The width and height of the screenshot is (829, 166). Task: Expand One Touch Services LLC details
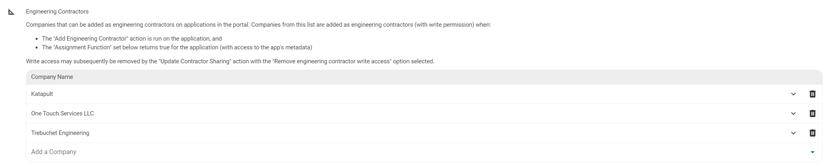[x=793, y=113]
